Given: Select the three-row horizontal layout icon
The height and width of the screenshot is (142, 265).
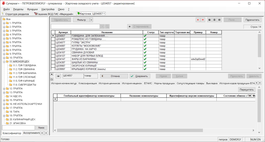Looking at the screenshot, I should click(219, 20).
